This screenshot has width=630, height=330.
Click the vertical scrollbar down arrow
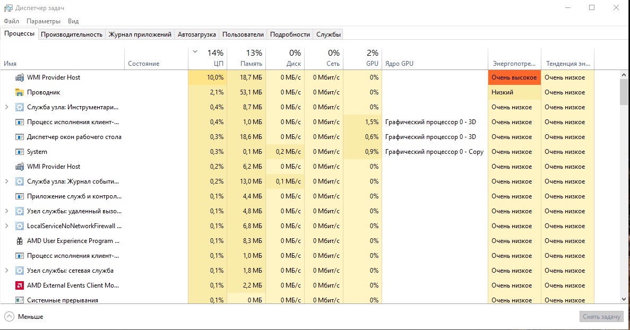624,299
